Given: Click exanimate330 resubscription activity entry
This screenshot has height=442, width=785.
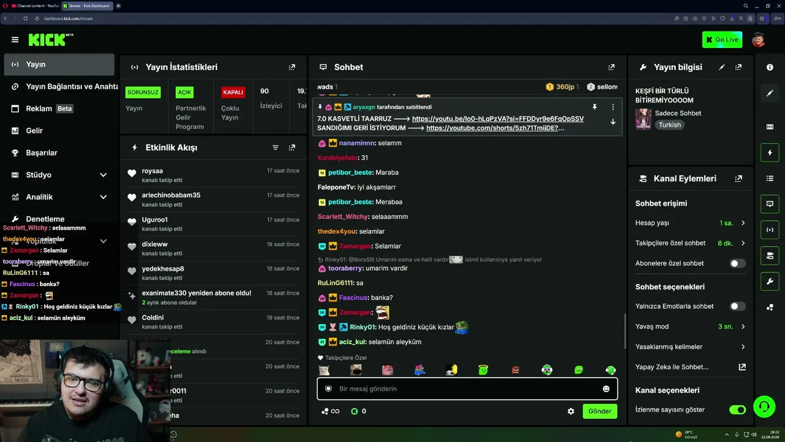Looking at the screenshot, I should click(213, 298).
